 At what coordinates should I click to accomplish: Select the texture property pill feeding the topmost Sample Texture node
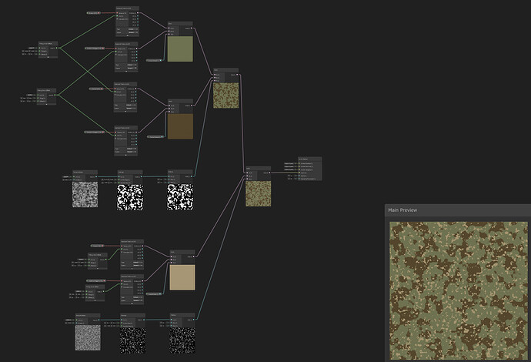click(93, 13)
